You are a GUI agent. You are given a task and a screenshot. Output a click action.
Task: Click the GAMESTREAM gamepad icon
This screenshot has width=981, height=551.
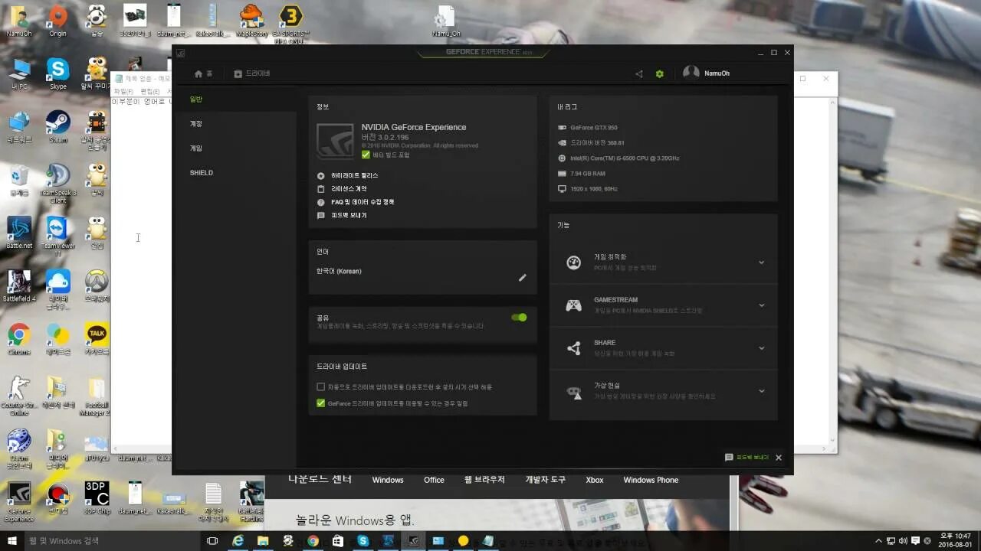573,305
